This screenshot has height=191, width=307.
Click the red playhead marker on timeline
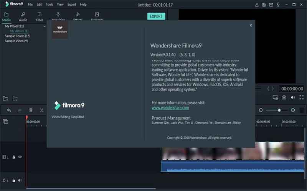click(26, 118)
